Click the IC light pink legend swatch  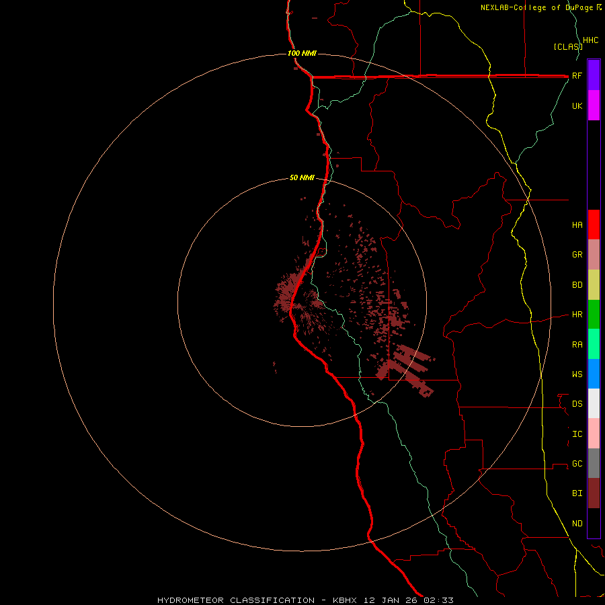594,434
